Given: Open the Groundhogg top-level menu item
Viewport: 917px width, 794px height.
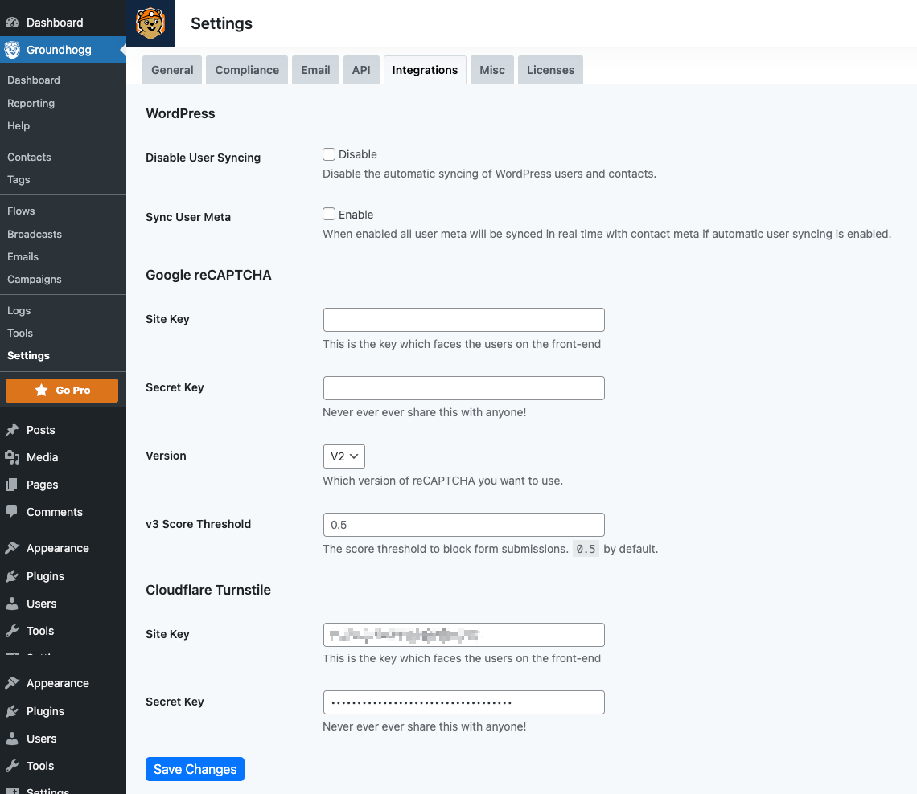Looking at the screenshot, I should [64, 50].
